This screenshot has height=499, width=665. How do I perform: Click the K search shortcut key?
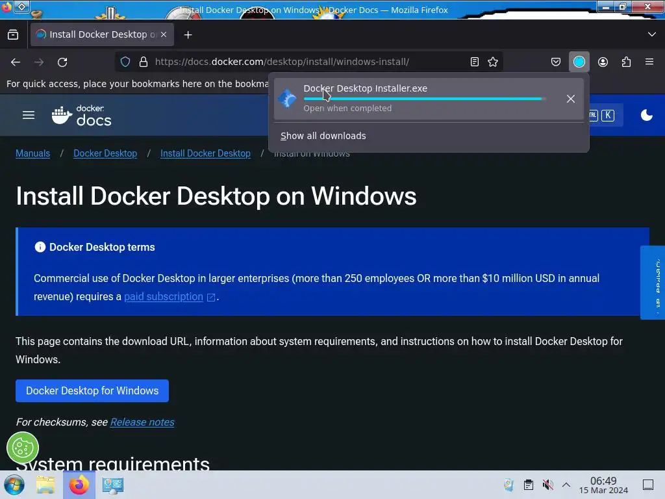point(608,115)
